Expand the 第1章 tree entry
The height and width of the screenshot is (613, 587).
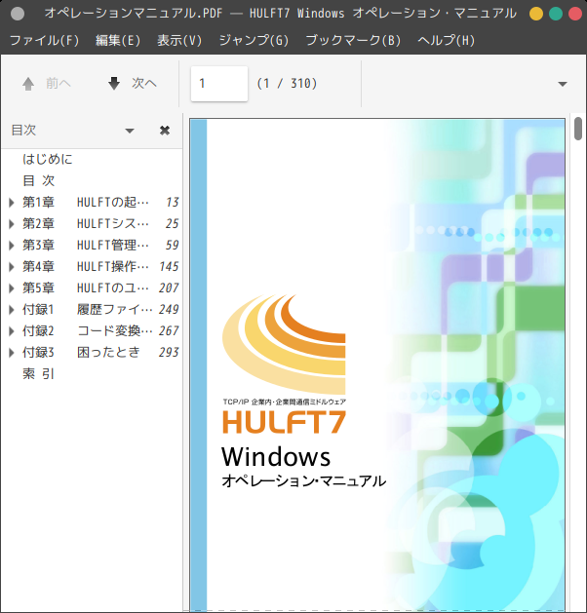pyautogui.click(x=12, y=202)
